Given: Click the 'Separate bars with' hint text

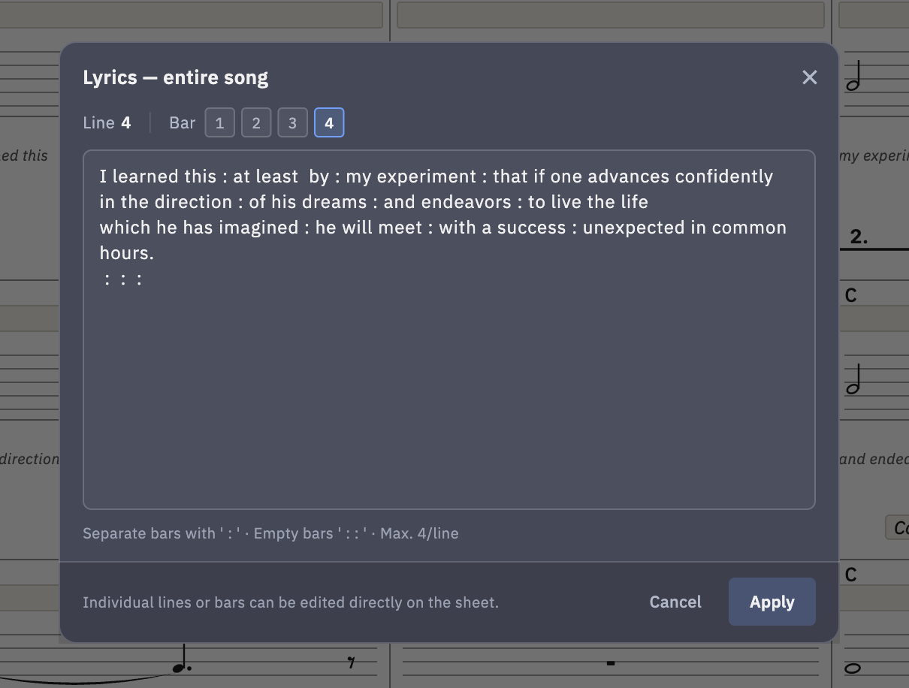Looking at the screenshot, I should click(x=270, y=533).
